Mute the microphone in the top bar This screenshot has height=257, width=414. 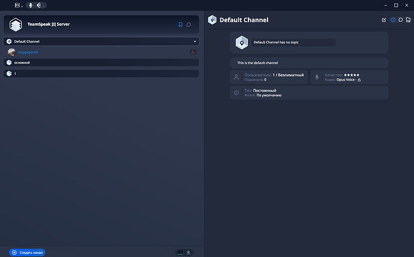click(31, 5)
